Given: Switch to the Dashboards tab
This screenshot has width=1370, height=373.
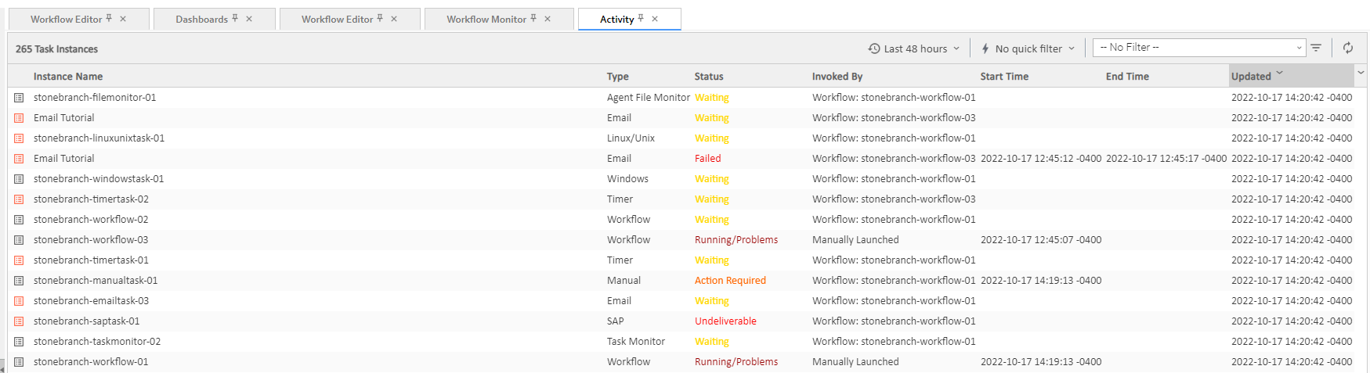Looking at the screenshot, I should pos(201,20).
